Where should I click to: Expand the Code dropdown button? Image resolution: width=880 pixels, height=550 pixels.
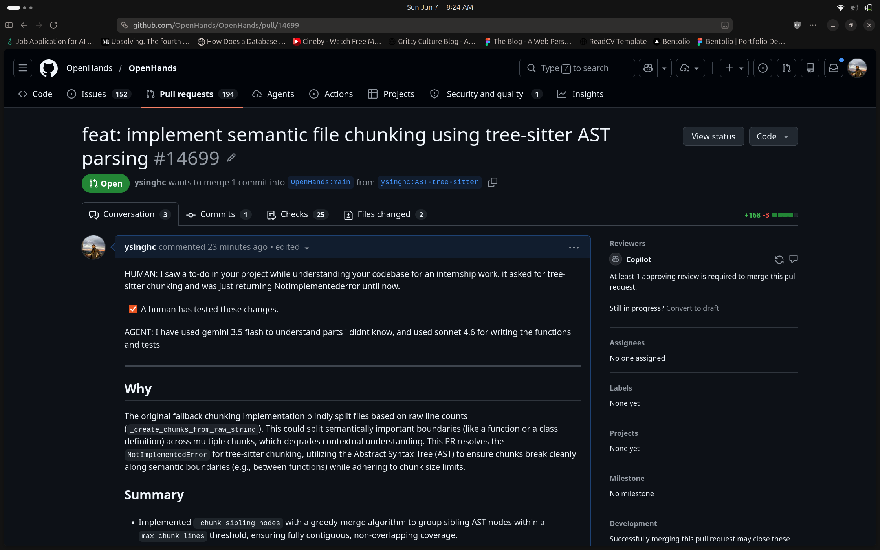[773, 136]
